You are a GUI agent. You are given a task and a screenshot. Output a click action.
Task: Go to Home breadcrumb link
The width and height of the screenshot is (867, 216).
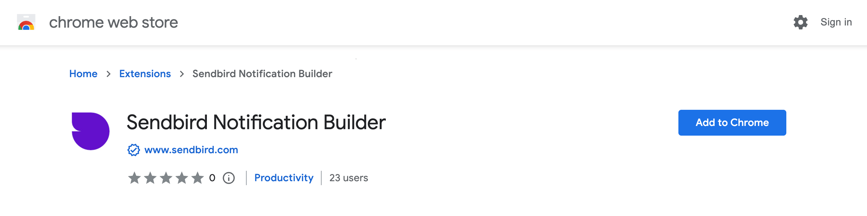83,74
